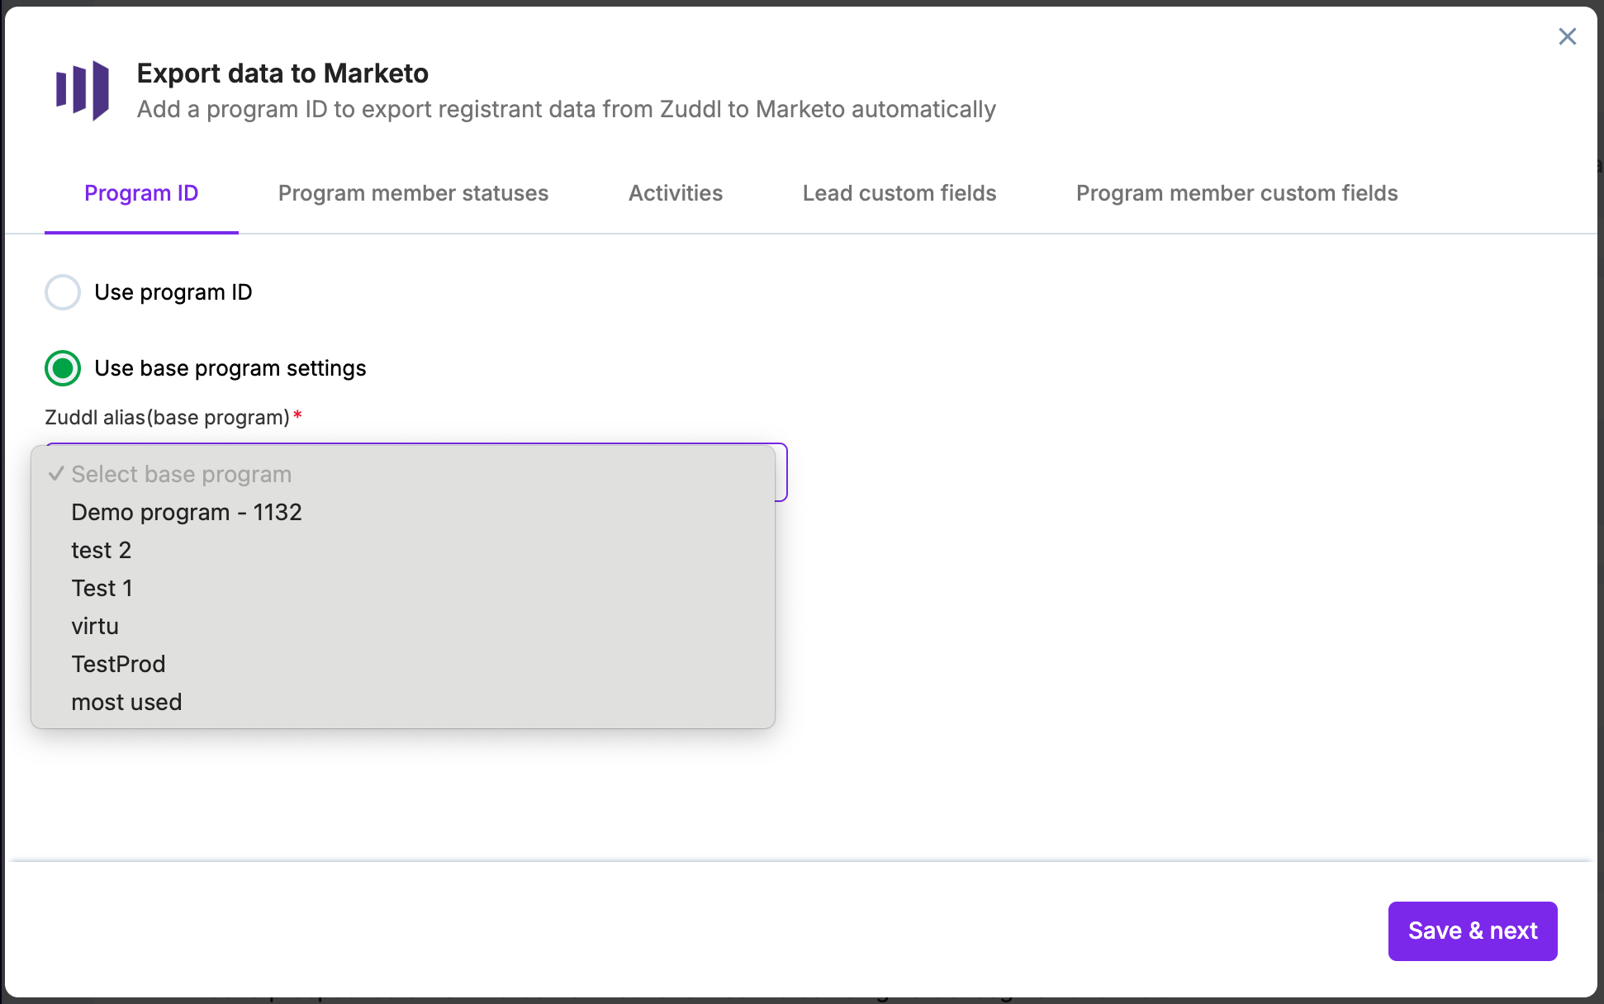Pick the 'most used' option

click(126, 702)
